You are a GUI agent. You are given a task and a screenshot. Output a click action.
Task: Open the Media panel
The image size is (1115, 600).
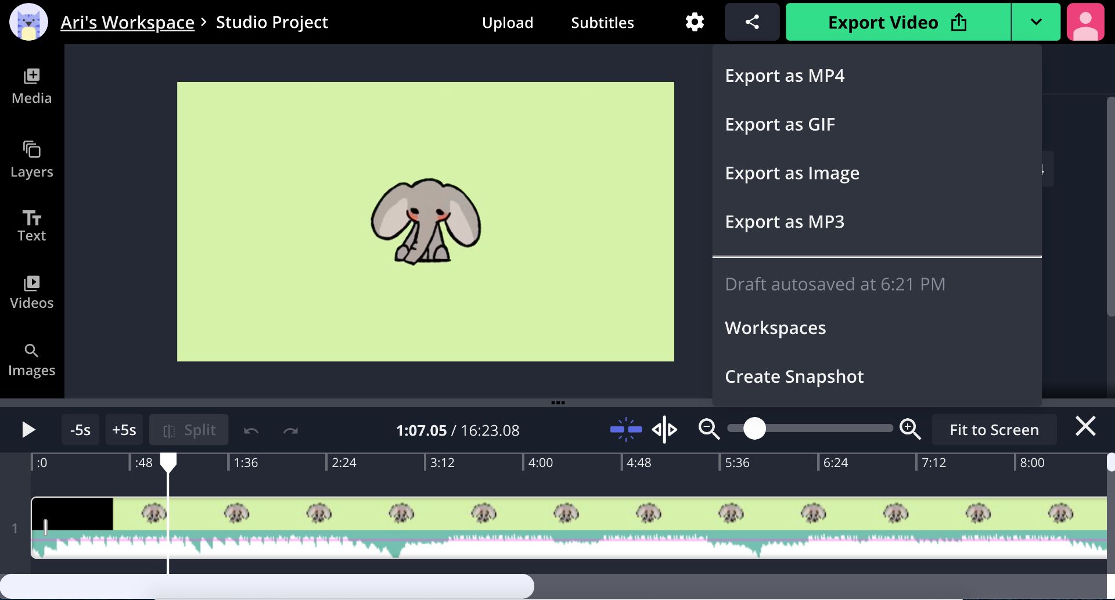click(31, 86)
